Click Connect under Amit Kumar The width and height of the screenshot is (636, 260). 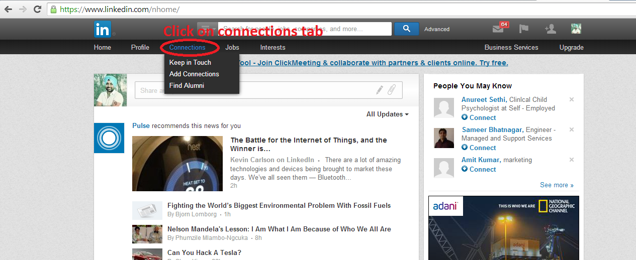tap(483, 169)
